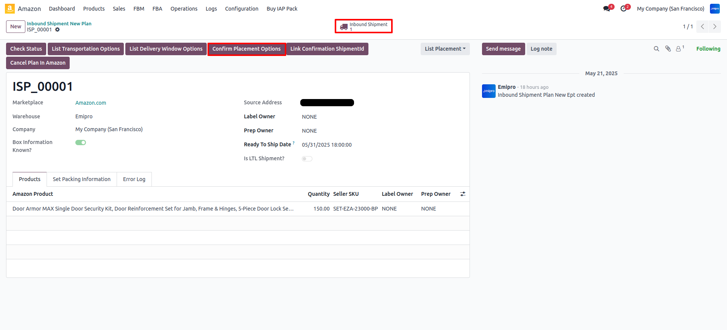
Task: Open column settings icon in products table
Action: click(x=462, y=194)
